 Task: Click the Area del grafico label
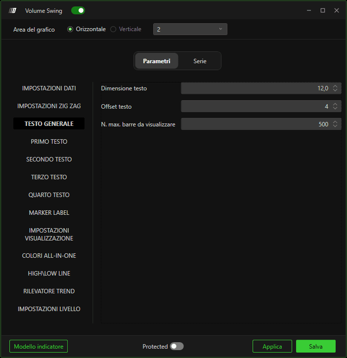[34, 30]
